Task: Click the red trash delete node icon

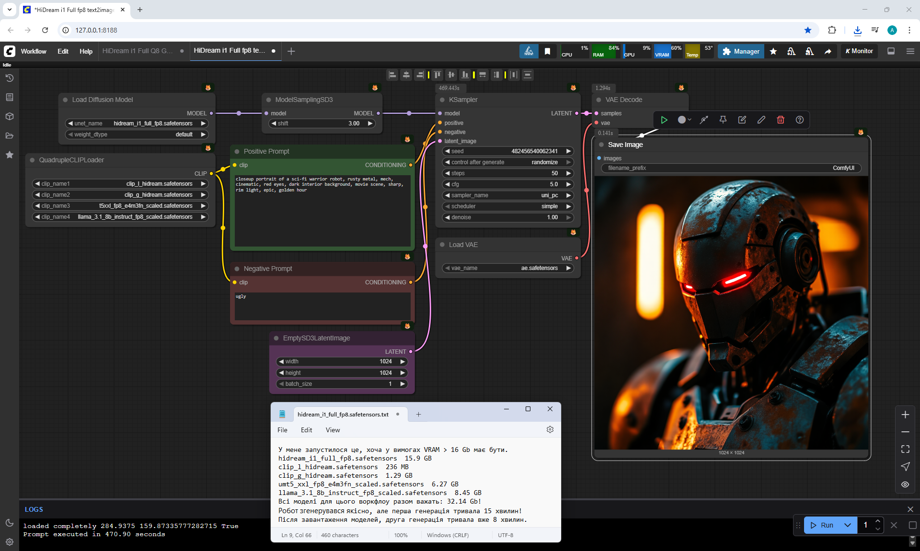Action: pyautogui.click(x=780, y=120)
